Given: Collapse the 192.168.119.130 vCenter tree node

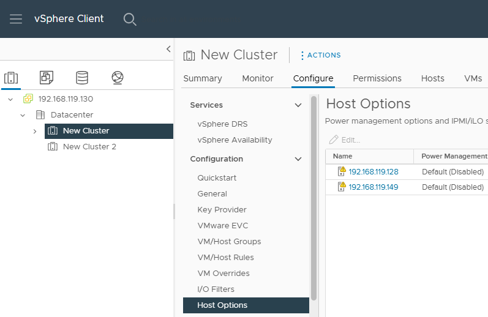Looking at the screenshot, I should [10, 99].
